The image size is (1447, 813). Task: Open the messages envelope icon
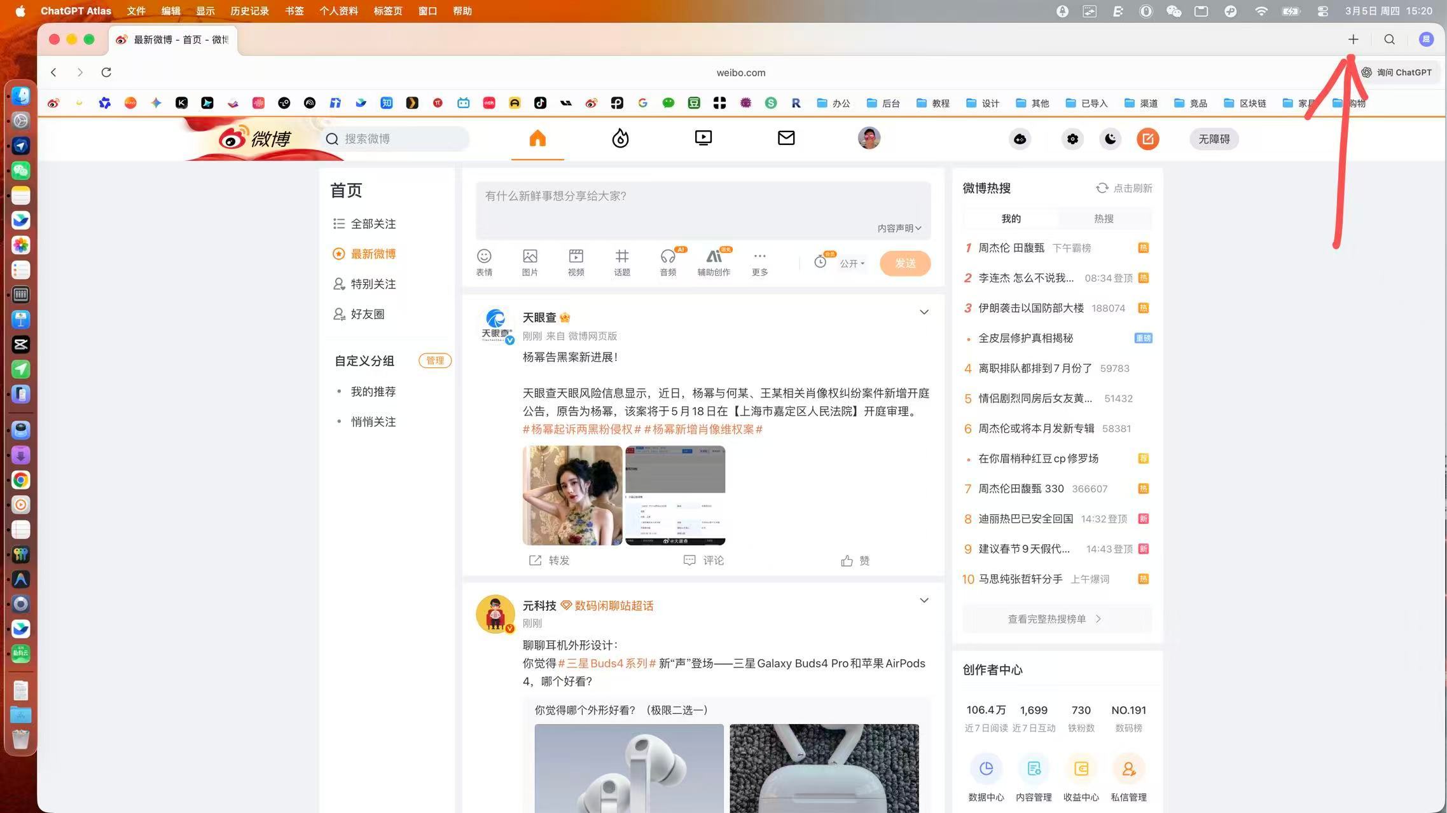(x=786, y=138)
